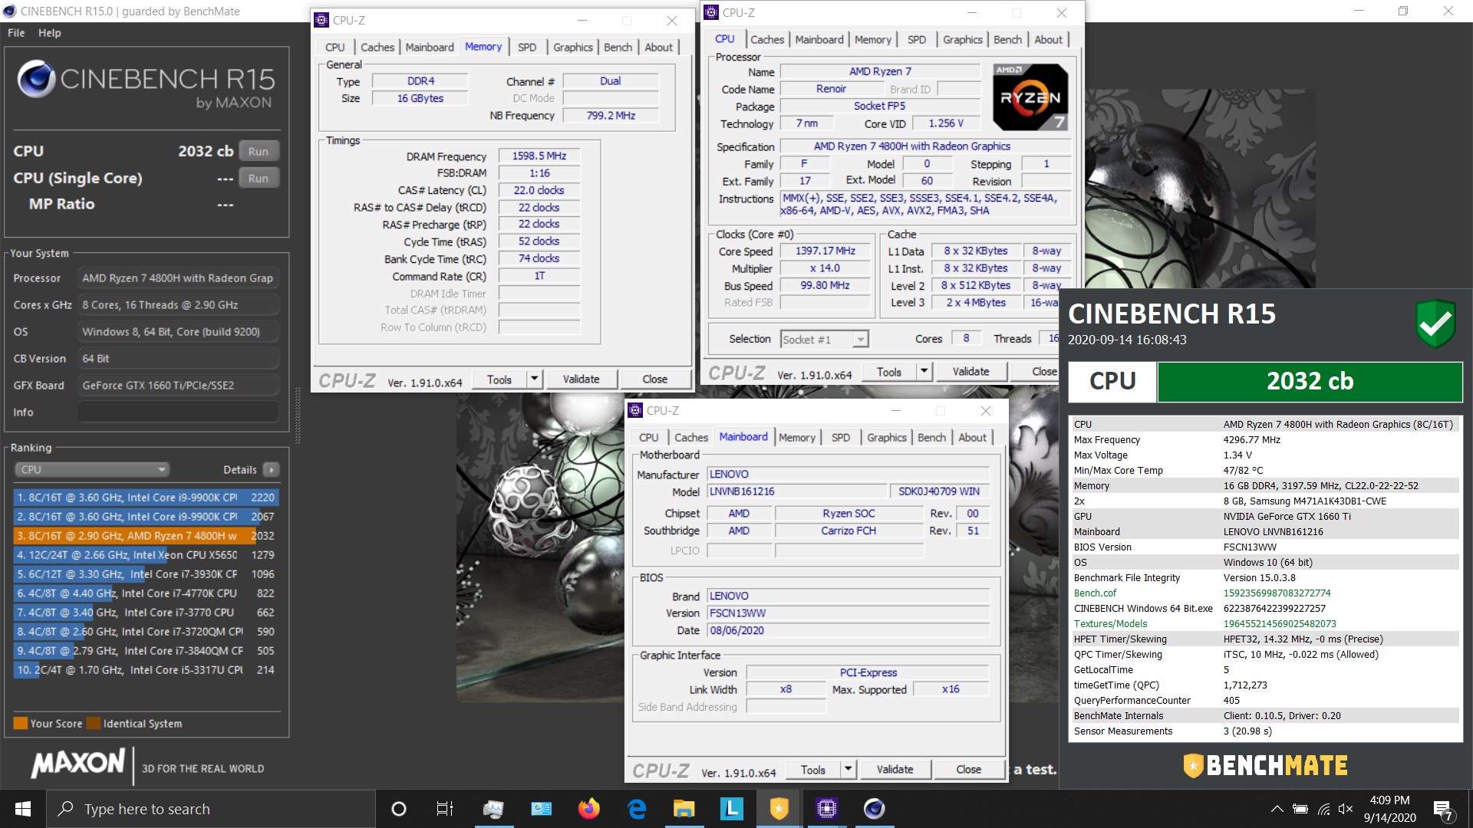Click the Info input field in Your System
The height and width of the screenshot is (828, 1473).
tap(178, 412)
